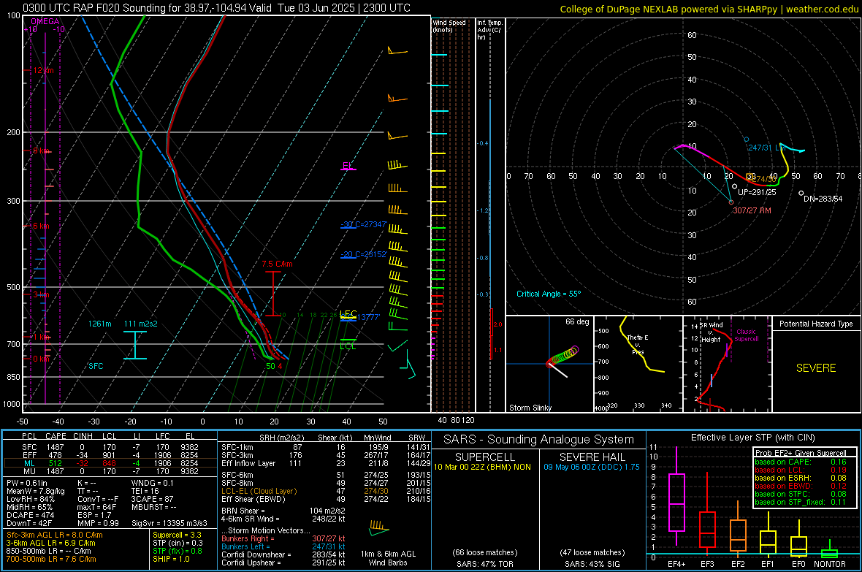
Task: Click the -20 C=23152' height label
Action: pos(363,254)
